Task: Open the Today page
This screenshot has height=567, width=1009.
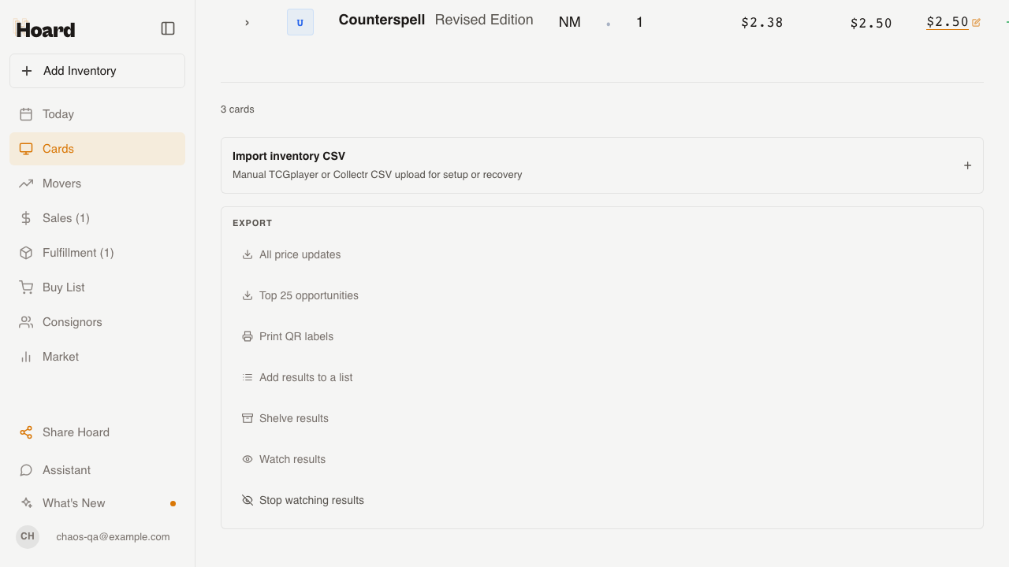Action: click(x=97, y=114)
